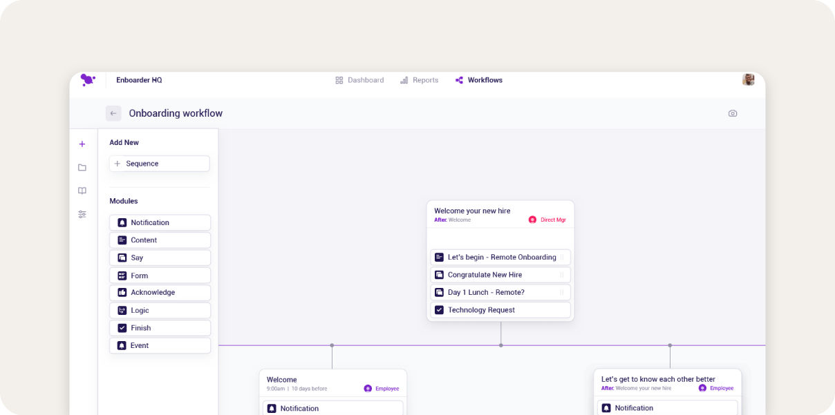Select the Content module

[160, 240]
